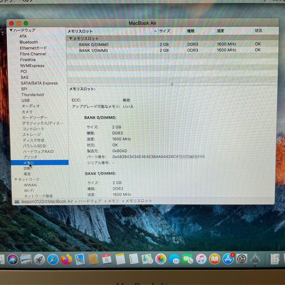This screenshot has height=285, width=285.
Task: Select プリンタ in the sidebar
Action: (30, 157)
